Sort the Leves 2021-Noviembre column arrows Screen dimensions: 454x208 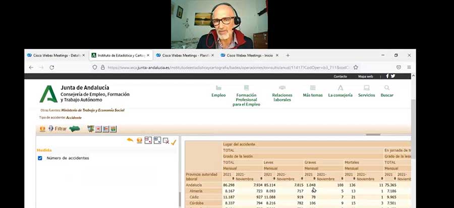point(301,179)
